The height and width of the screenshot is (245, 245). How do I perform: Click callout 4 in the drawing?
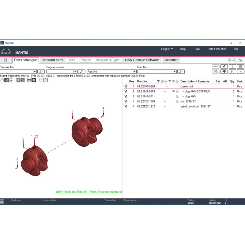pos(103,108)
